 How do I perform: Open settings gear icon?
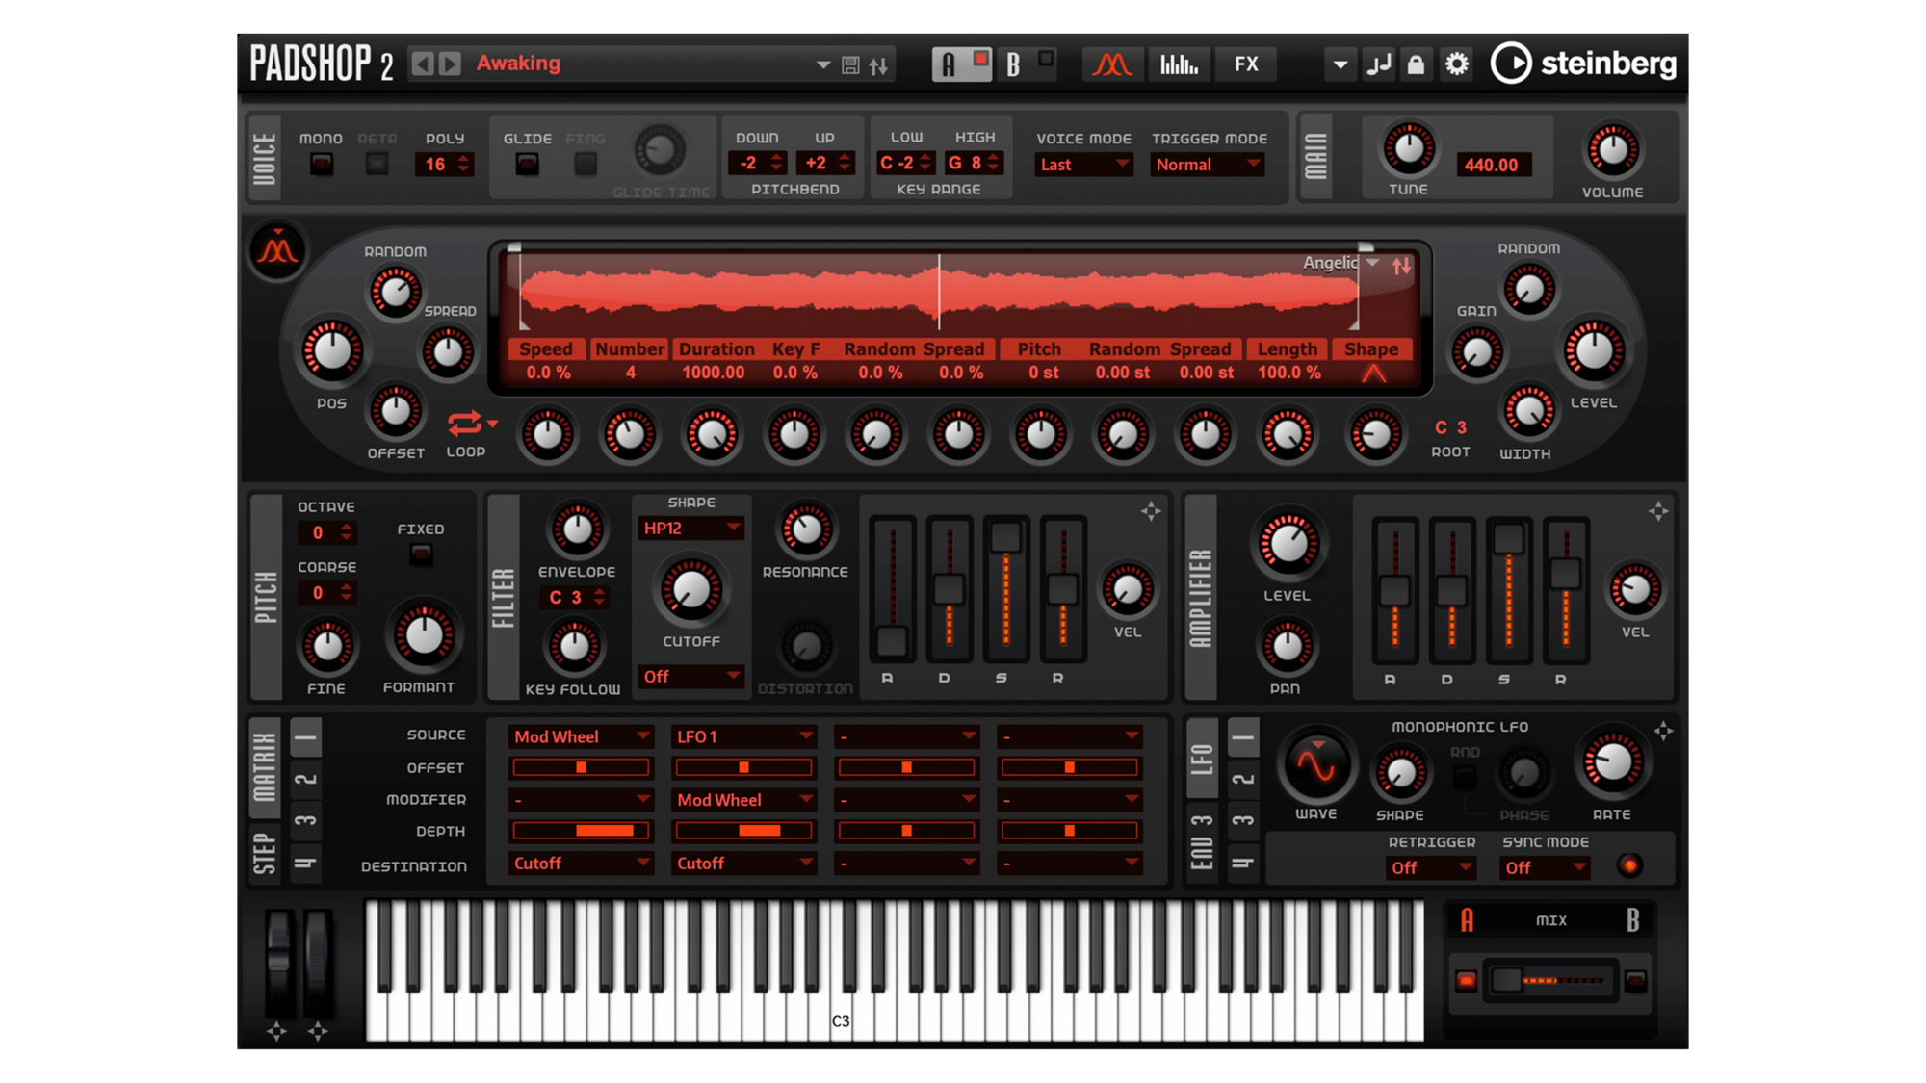coord(1457,64)
